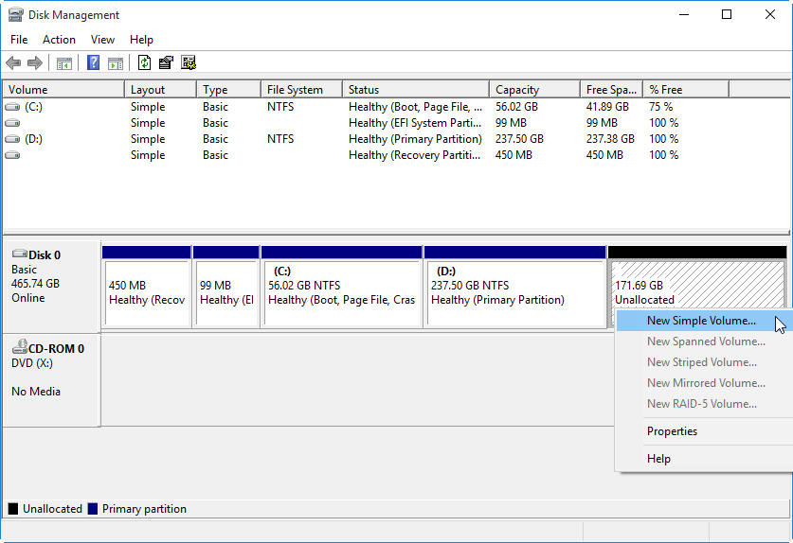Select the (D:) volume row in list
Viewport: 793px width, 543px height.
[34, 139]
